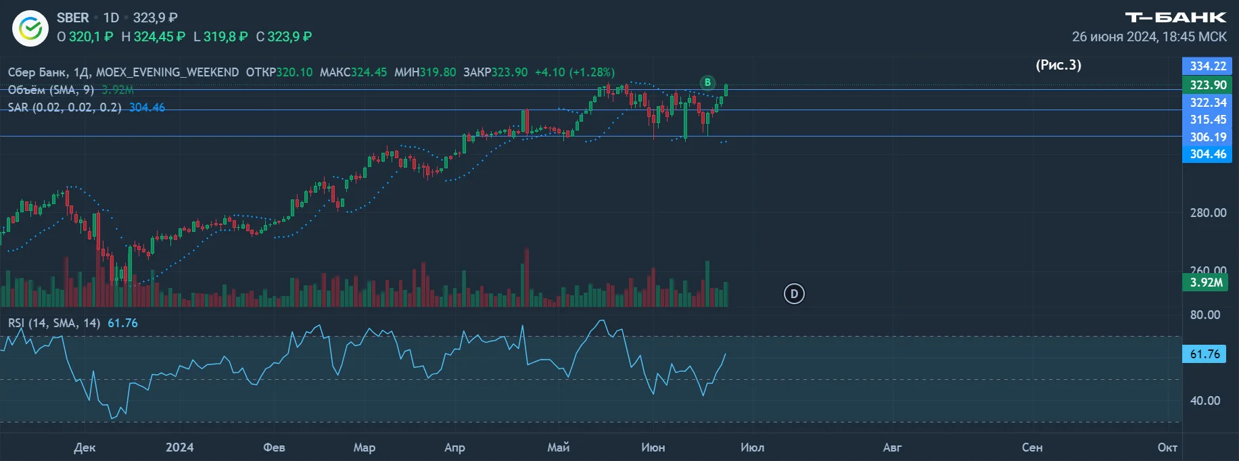This screenshot has height=461, width=1239.
Task: Click the Мар label on time axis
Action: [365, 447]
